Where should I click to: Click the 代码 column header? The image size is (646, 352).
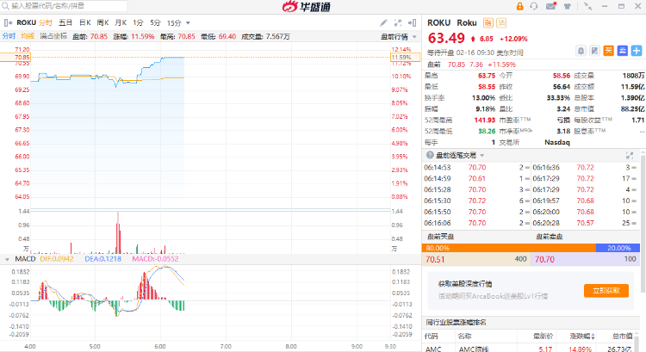[x=432, y=337]
